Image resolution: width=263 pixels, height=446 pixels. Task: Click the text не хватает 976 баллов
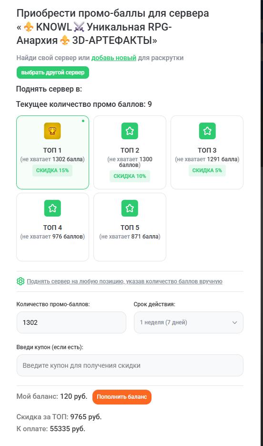(x=52, y=237)
